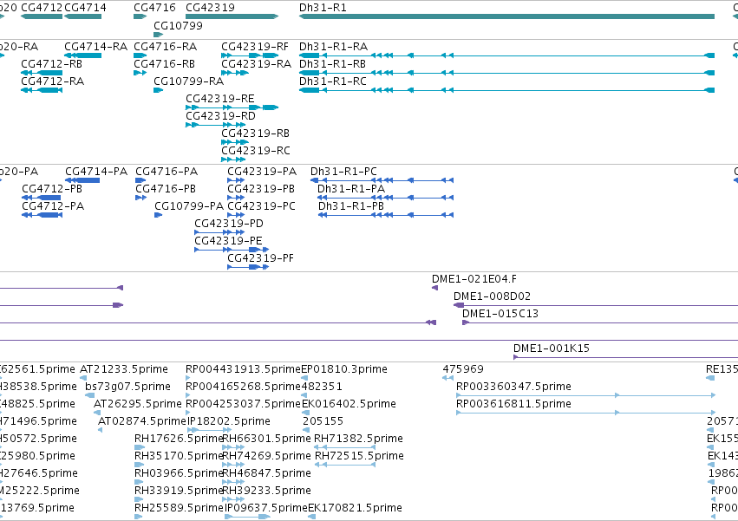Open the Dh31-R1-RB transcript

507,73
